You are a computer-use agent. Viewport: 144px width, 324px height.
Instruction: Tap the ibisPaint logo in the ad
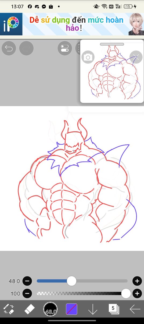tap(11, 24)
